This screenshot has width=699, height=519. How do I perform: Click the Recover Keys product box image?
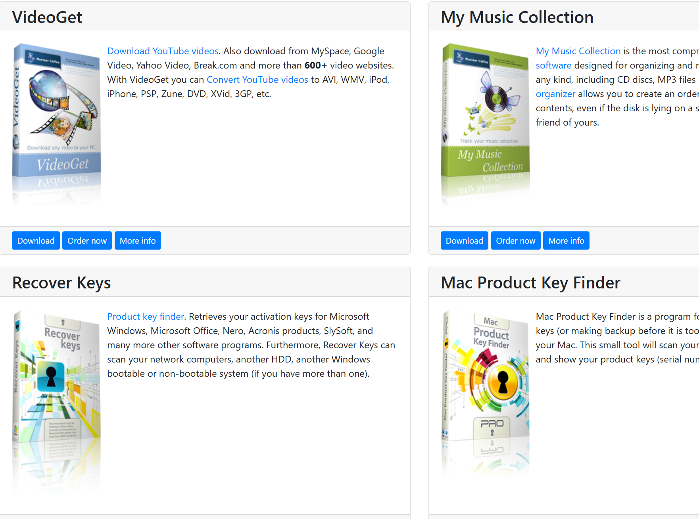coord(57,401)
